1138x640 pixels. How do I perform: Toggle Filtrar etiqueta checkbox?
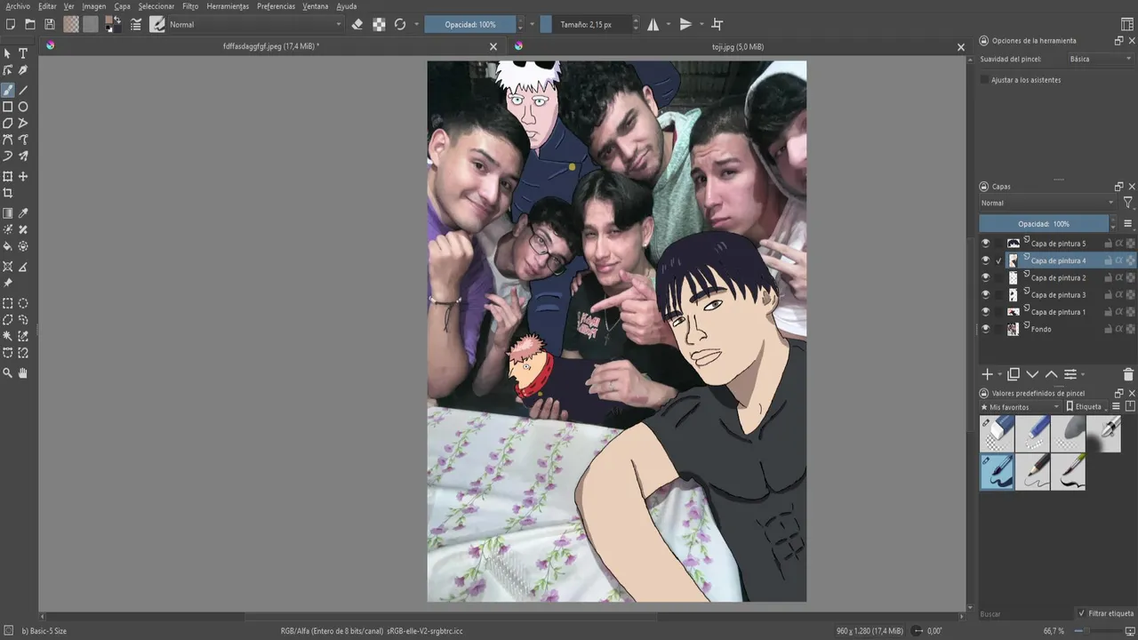[1081, 613]
